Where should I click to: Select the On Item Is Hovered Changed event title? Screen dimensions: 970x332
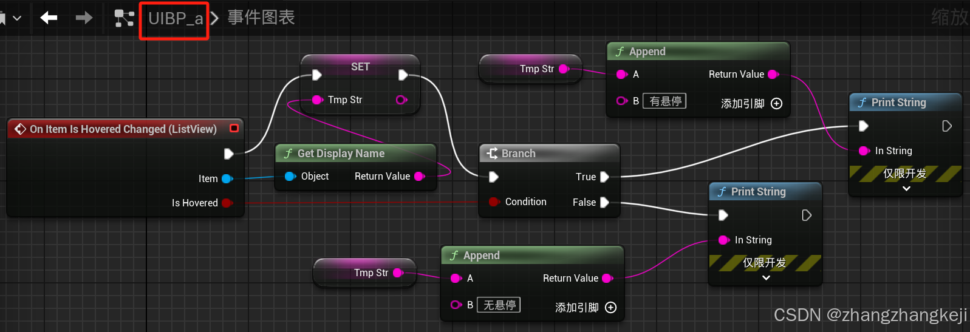pyautogui.click(x=123, y=129)
